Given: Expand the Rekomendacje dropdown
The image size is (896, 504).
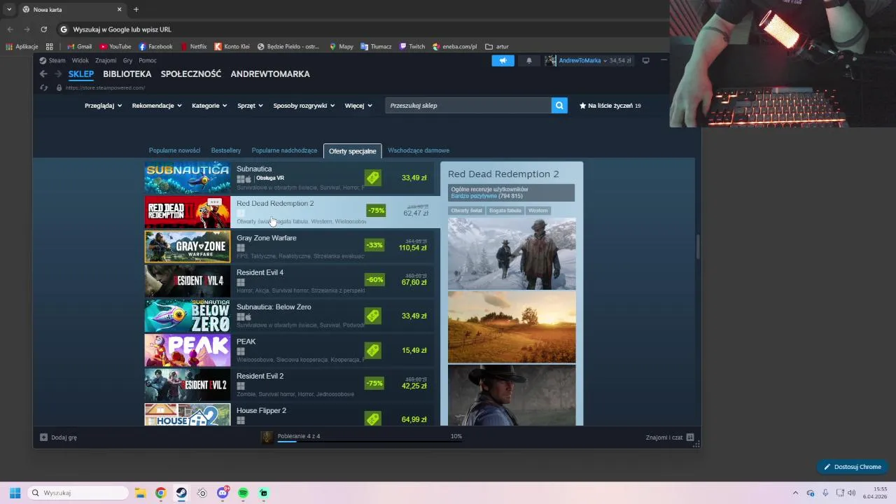Looking at the screenshot, I should coord(157,106).
